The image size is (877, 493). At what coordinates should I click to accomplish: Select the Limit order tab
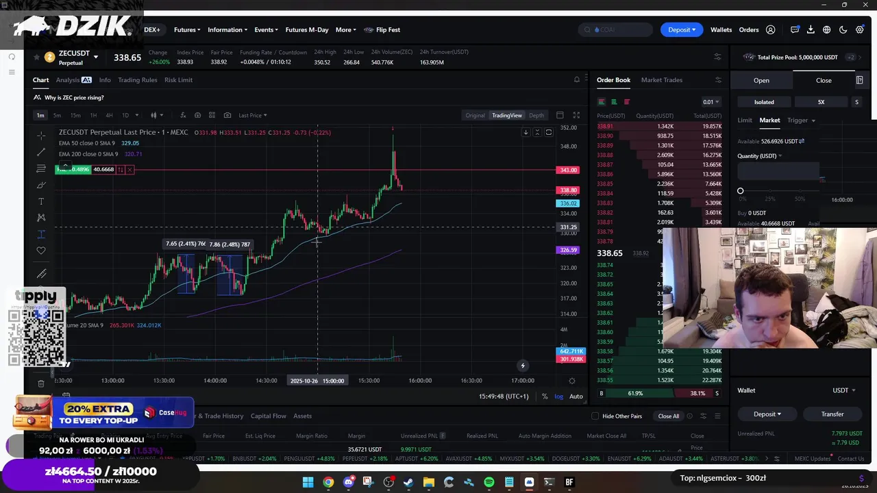(x=744, y=121)
